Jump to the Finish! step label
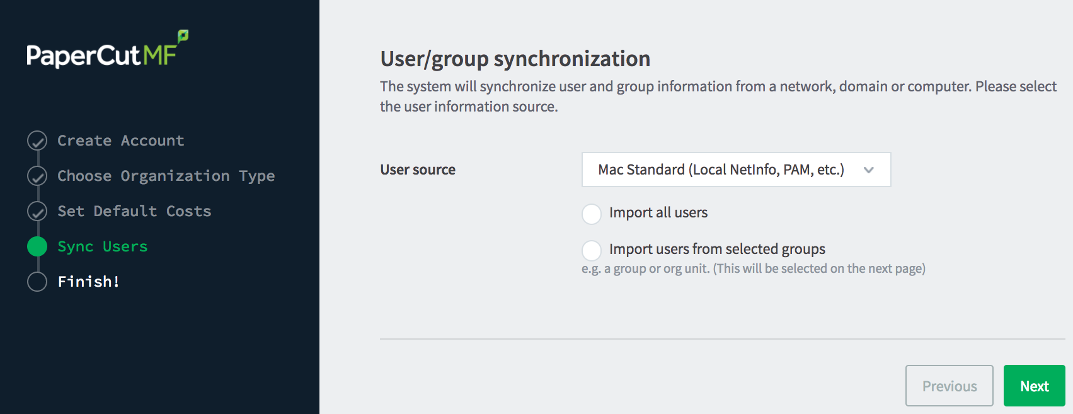 [x=89, y=282]
